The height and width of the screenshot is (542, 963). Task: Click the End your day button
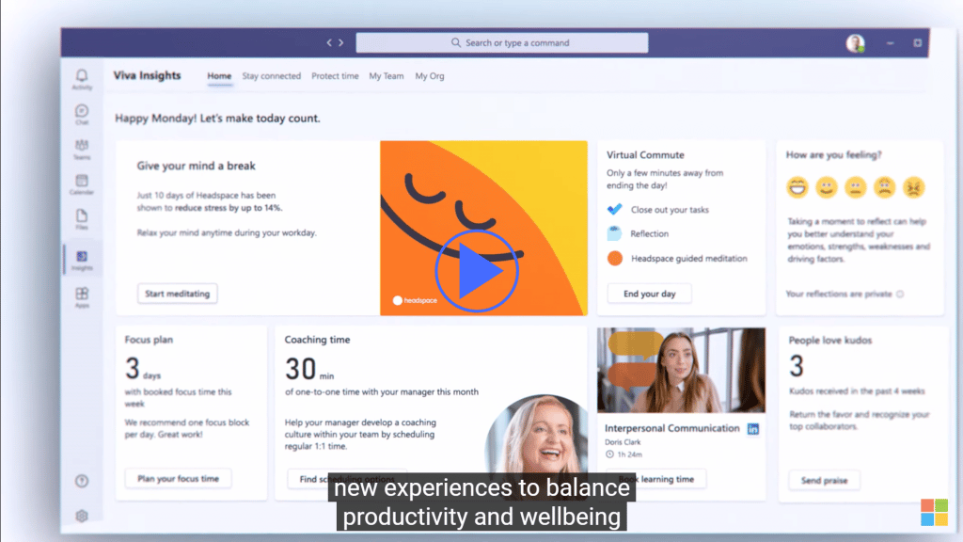coord(649,294)
